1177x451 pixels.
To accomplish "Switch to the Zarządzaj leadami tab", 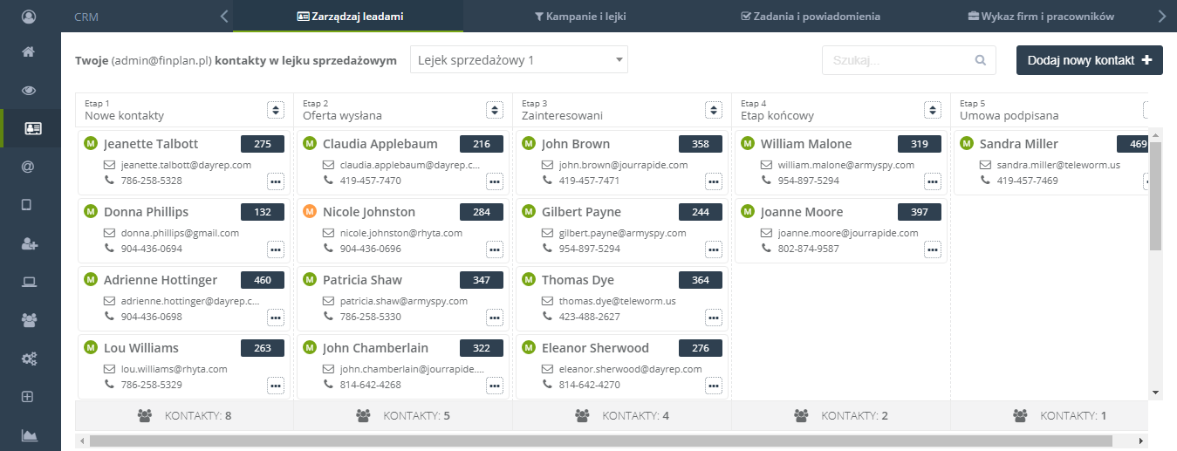I will point(349,16).
